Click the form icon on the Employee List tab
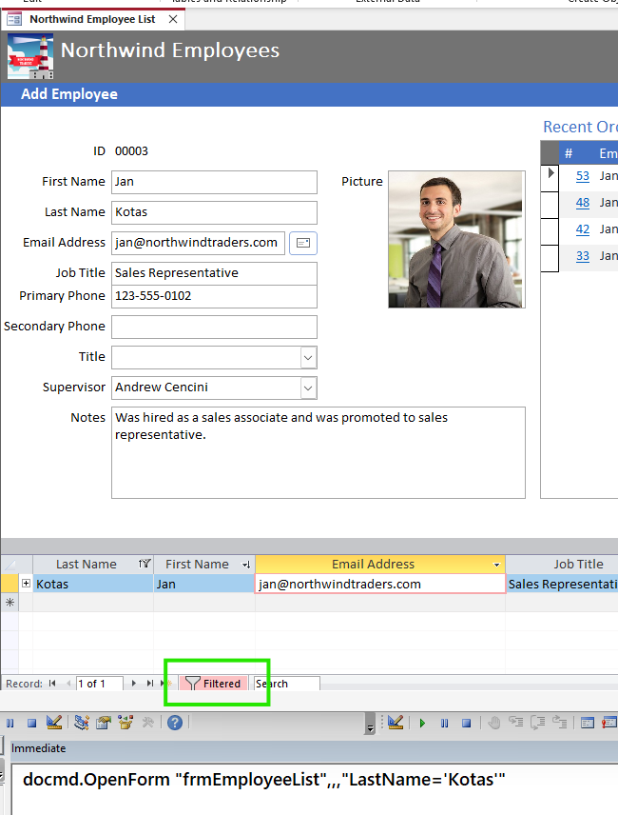Image resolution: width=618 pixels, height=815 pixels. coord(14,20)
